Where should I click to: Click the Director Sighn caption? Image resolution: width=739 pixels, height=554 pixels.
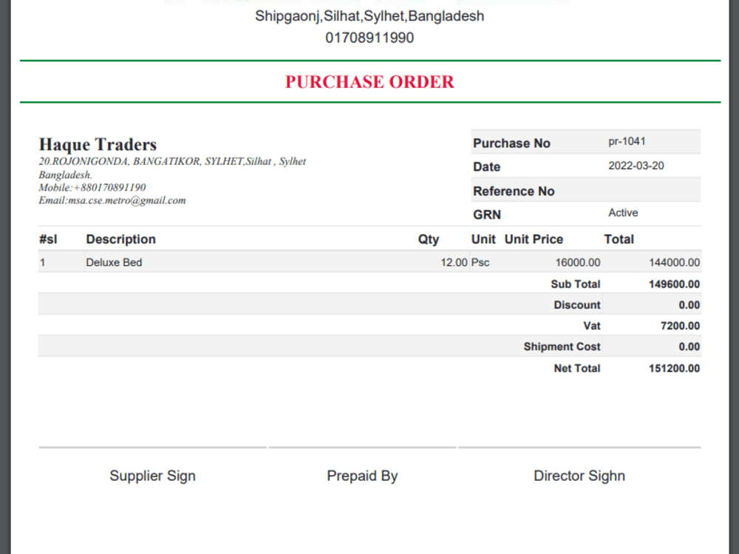[579, 476]
